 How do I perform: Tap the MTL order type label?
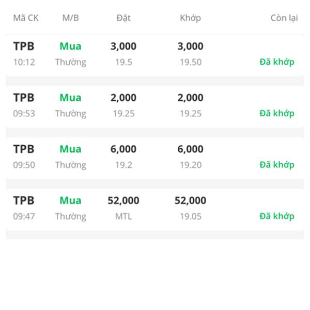coord(123,216)
